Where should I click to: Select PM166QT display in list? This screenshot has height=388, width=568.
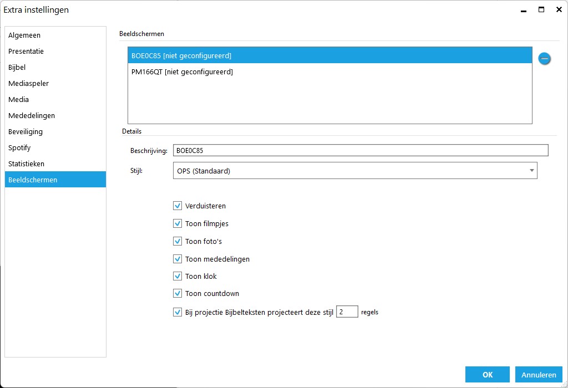(x=329, y=72)
